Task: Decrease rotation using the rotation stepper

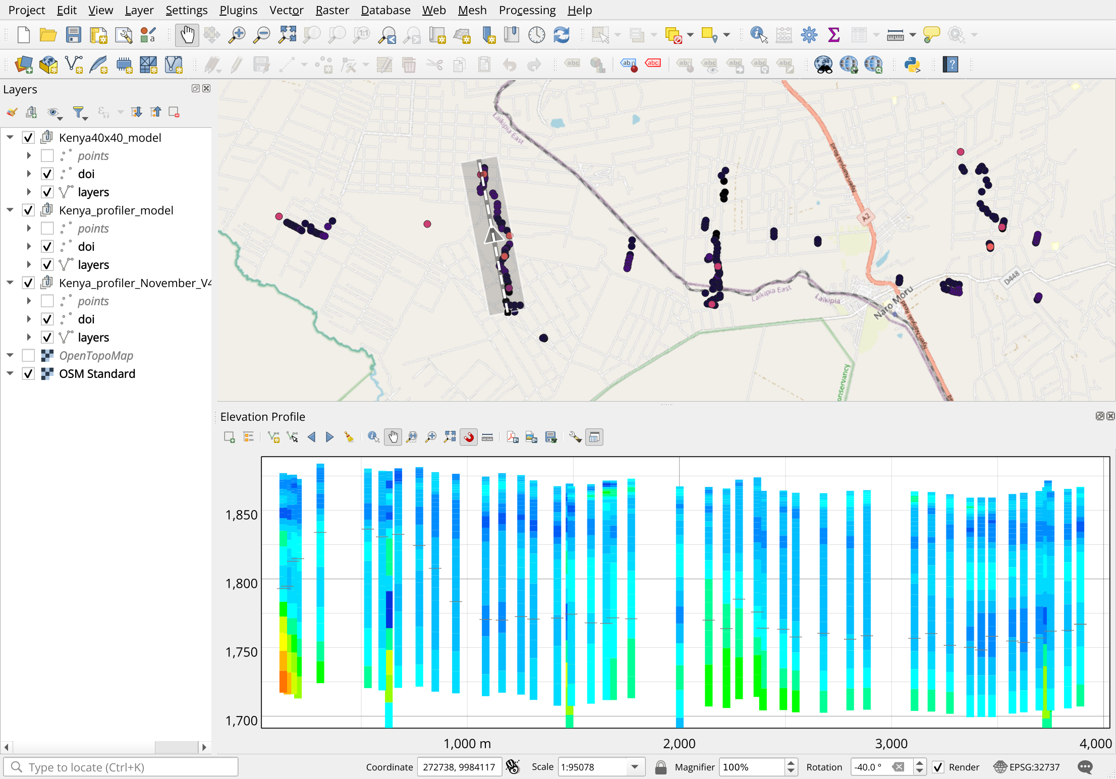Action: click(921, 771)
